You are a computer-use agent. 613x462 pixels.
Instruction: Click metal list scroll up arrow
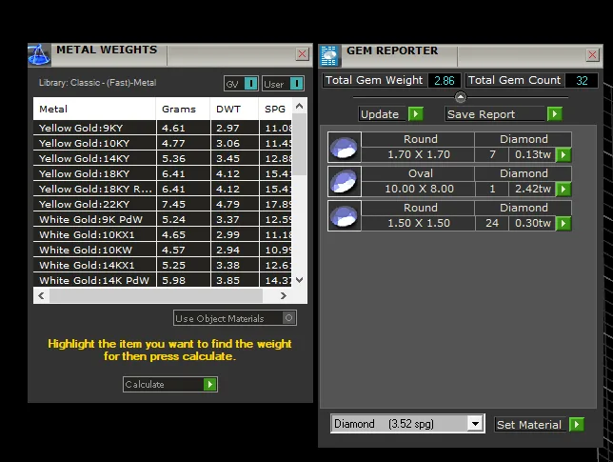pos(300,106)
